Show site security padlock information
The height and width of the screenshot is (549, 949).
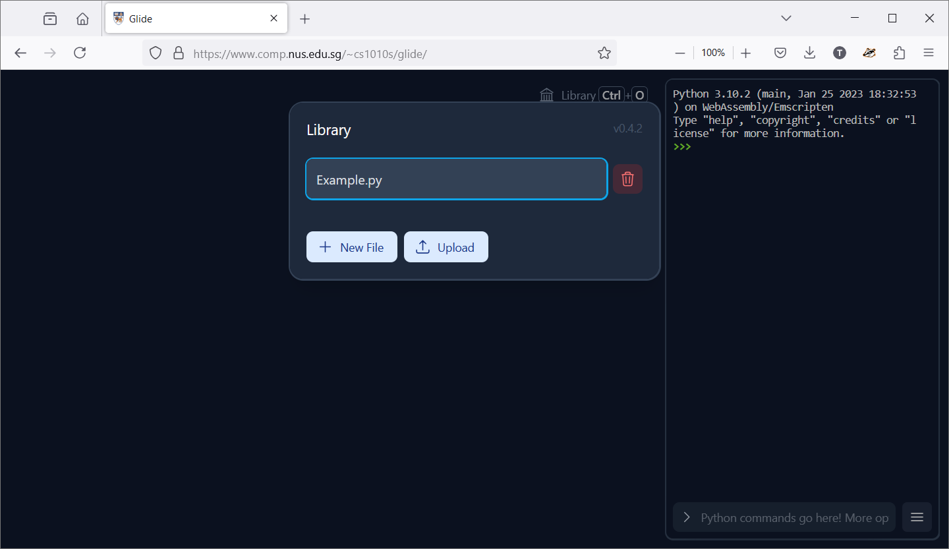pyautogui.click(x=178, y=53)
